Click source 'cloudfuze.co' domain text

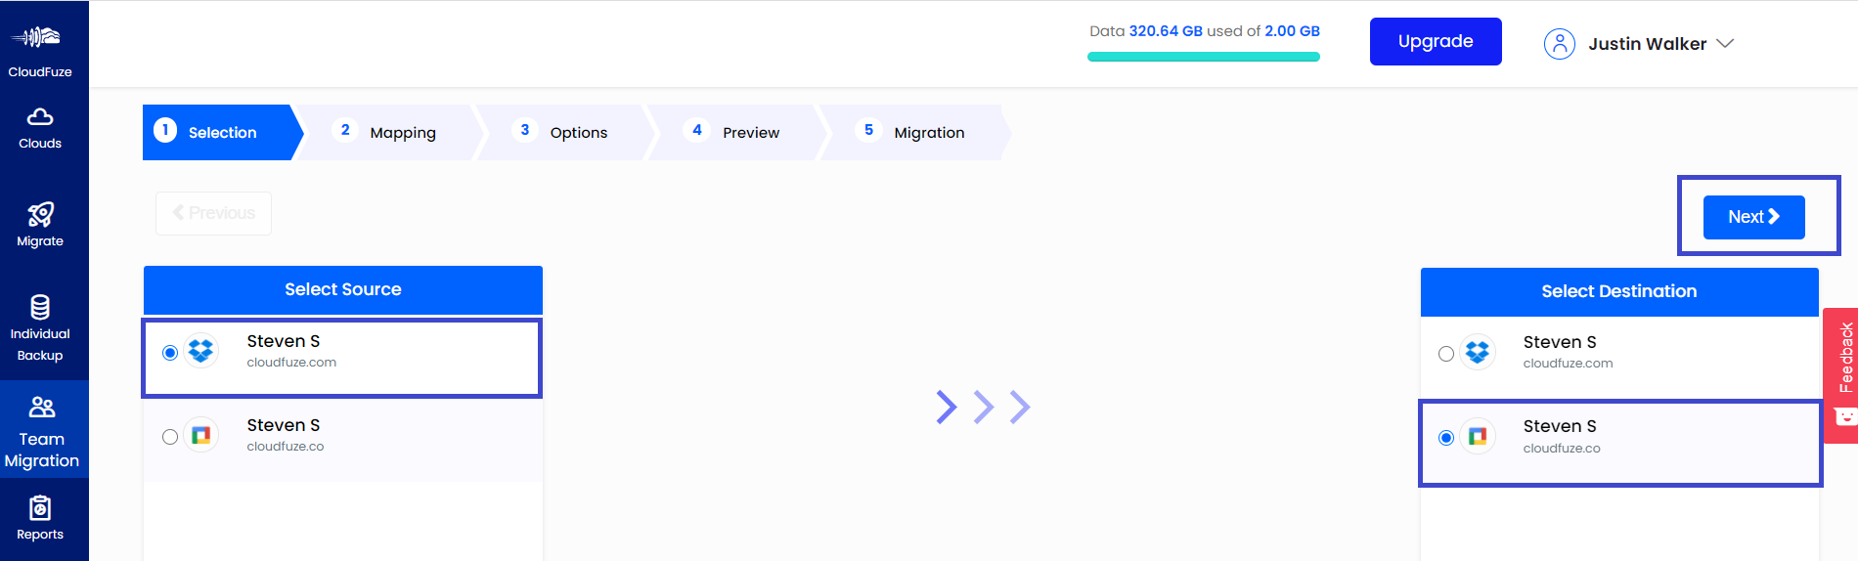[x=286, y=447]
